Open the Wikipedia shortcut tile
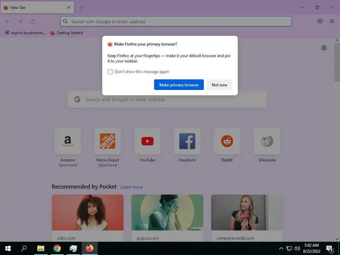 point(267,141)
